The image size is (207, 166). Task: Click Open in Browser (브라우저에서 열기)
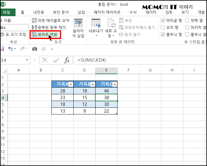(137, 27)
